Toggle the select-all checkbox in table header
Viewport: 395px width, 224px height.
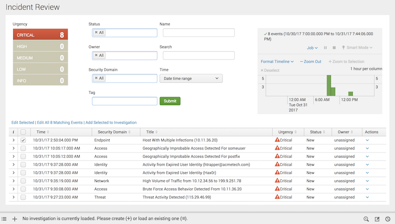23,132
